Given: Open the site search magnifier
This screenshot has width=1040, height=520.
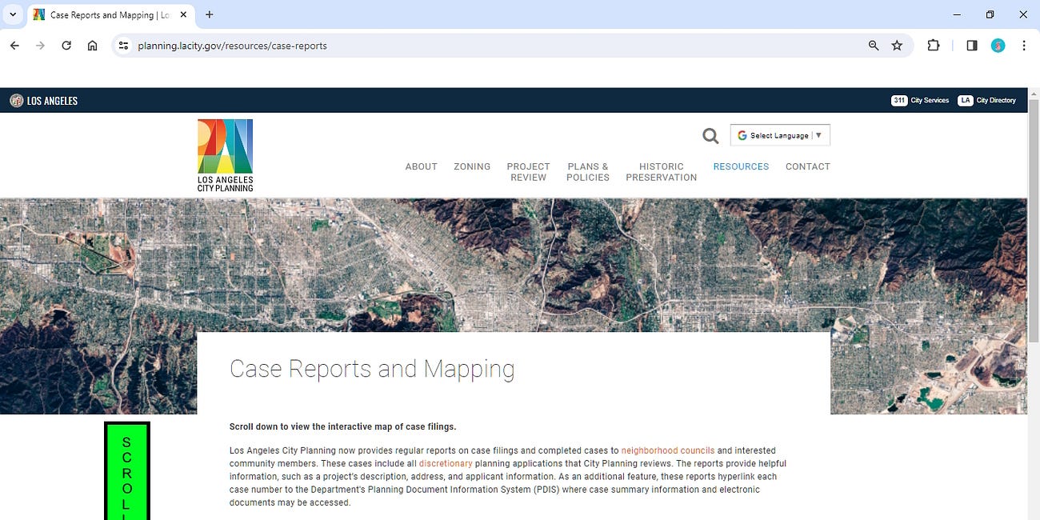Looking at the screenshot, I should click(710, 136).
